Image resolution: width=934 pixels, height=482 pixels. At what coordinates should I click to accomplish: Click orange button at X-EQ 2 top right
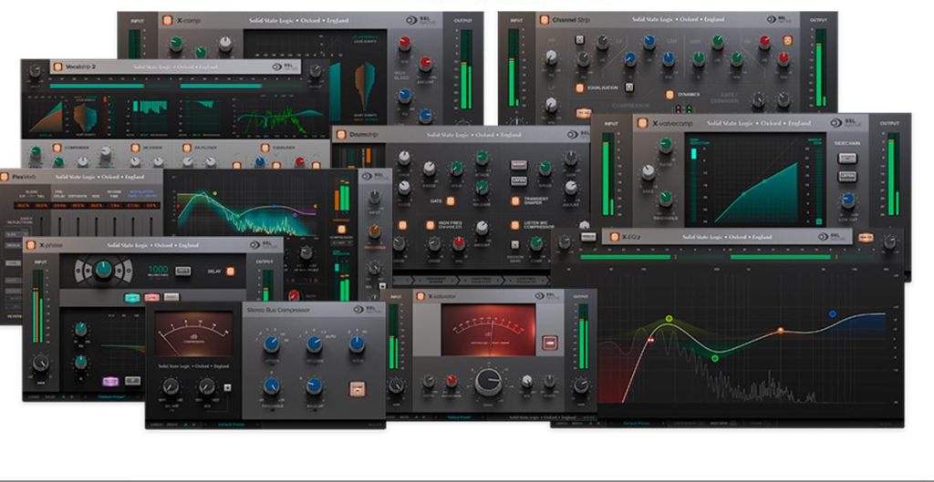pyautogui.click(x=865, y=238)
